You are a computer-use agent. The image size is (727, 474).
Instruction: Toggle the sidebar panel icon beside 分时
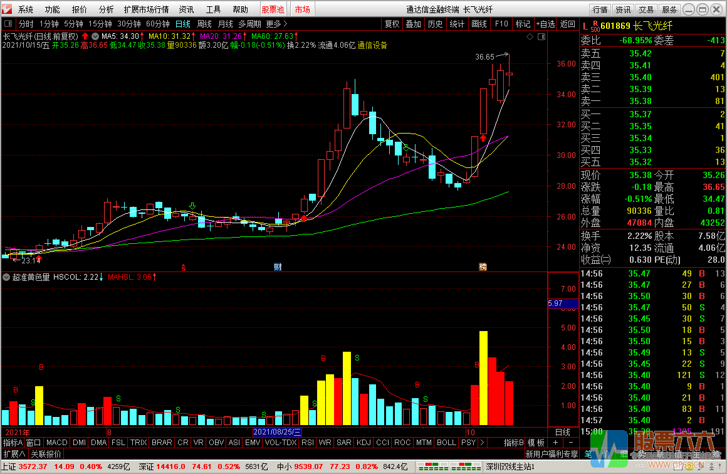[8, 24]
